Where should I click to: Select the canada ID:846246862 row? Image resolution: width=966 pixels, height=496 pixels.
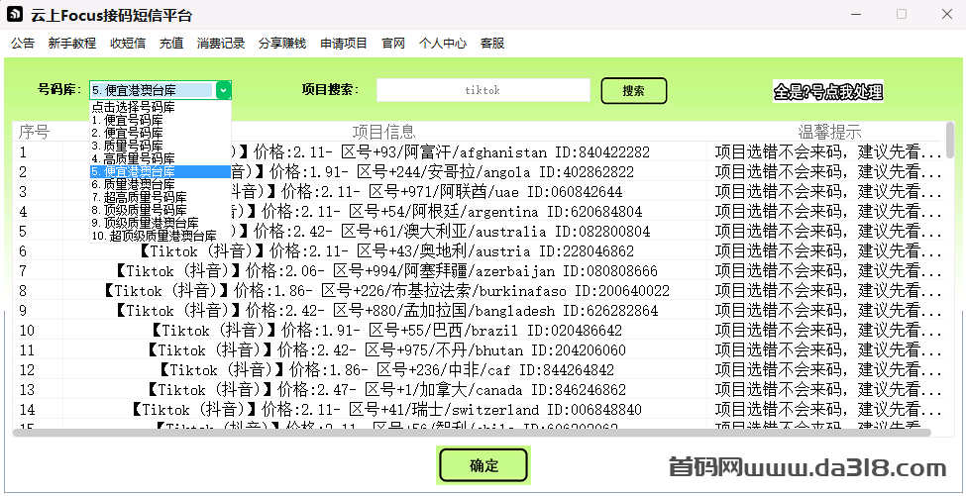point(480,389)
